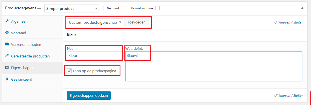
Task: Click Eigenschappen opslaan button
Action: click(x=89, y=95)
